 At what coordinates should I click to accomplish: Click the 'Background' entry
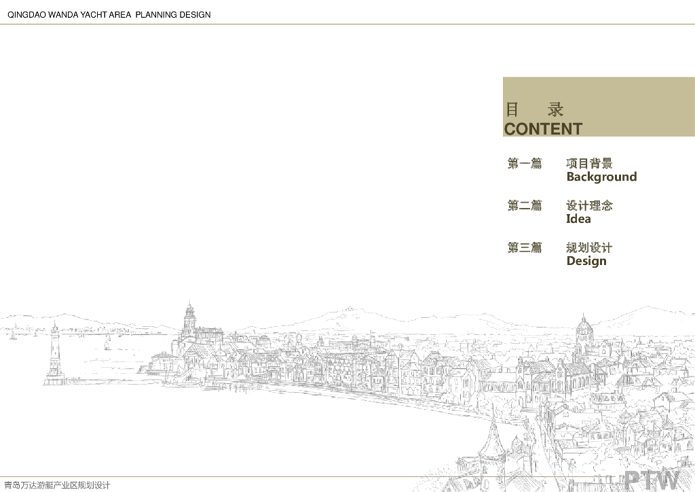pyautogui.click(x=601, y=177)
